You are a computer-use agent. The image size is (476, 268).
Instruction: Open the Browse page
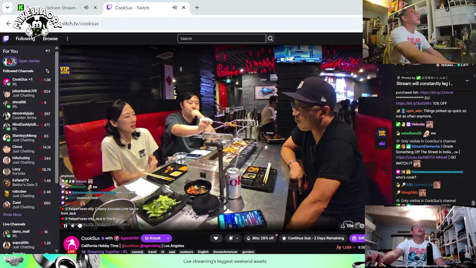pyautogui.click(x=50, y=39)
